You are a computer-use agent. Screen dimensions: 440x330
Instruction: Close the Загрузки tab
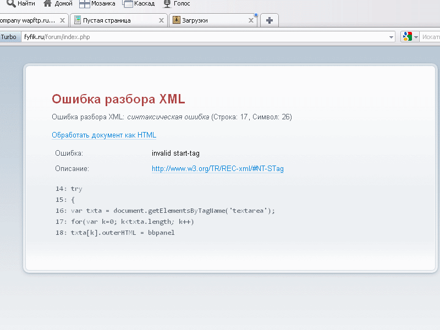(x=251, y=21)
